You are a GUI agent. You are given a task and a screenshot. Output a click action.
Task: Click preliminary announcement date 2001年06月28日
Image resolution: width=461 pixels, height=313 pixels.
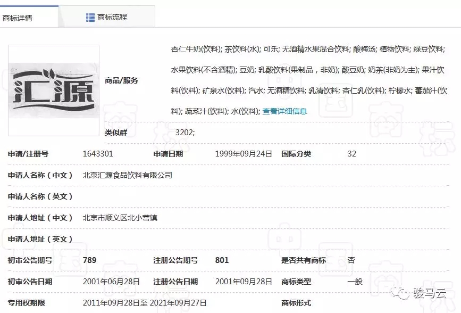tap(111, 282)
